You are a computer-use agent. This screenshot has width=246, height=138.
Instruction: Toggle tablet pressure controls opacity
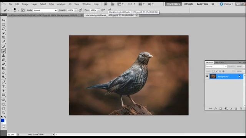click(x=80, y=10)
